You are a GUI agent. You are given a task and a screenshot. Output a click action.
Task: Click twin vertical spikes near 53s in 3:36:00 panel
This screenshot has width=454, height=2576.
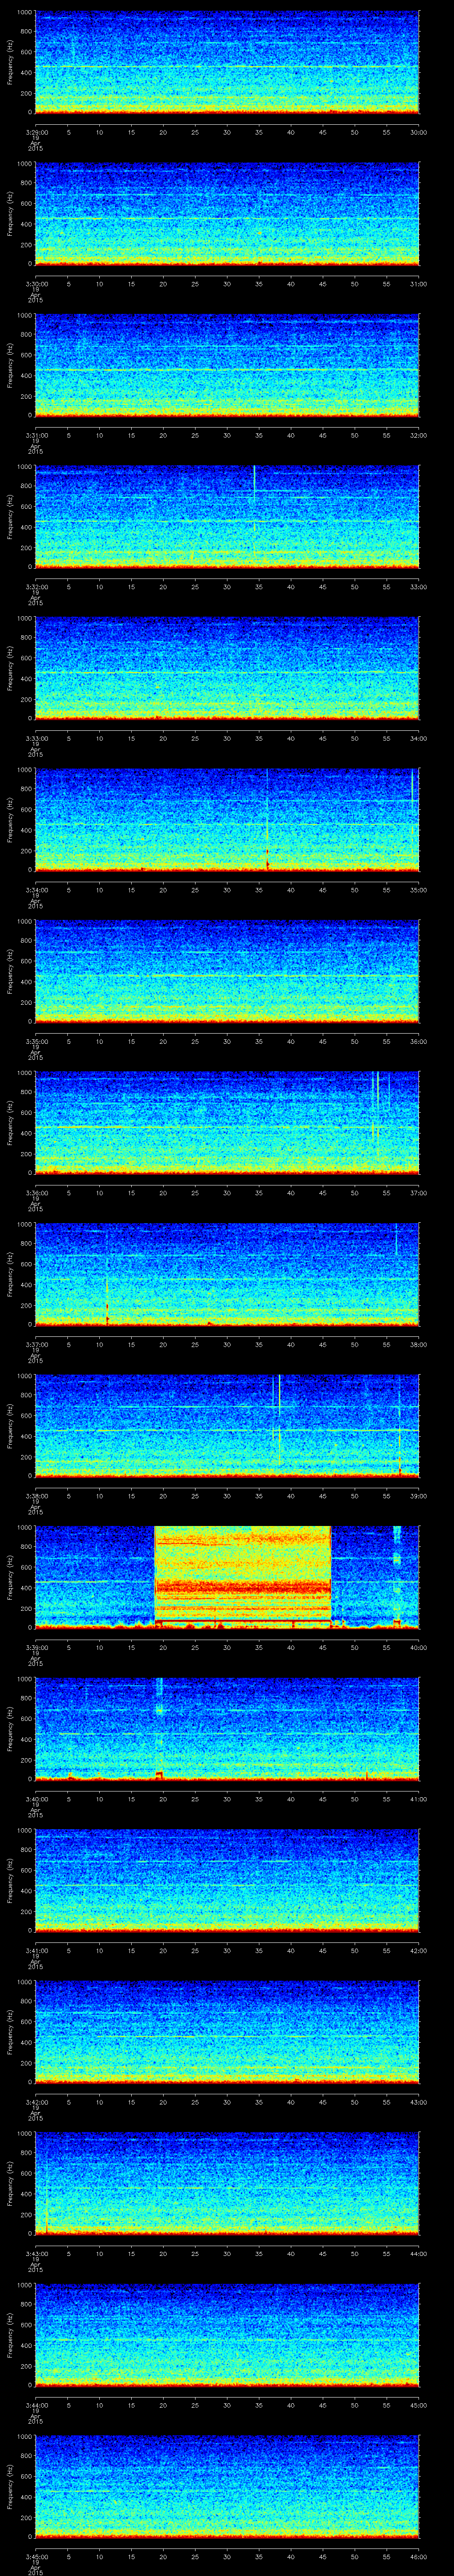[x=375, y=1105]
